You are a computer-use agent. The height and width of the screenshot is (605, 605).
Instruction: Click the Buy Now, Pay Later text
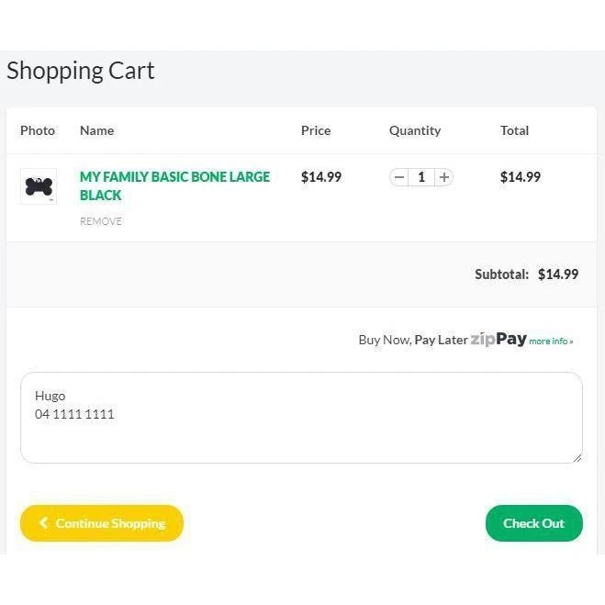click(x=413, y=340)
